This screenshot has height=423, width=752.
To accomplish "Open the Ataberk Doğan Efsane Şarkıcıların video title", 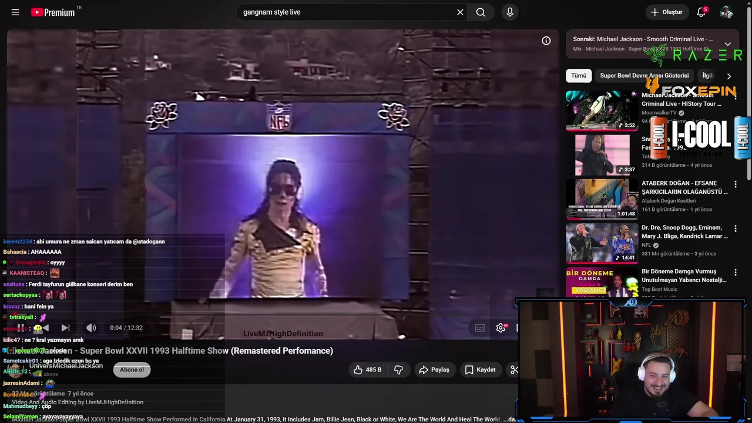I will pyautogui.click(x=684, y=187).
